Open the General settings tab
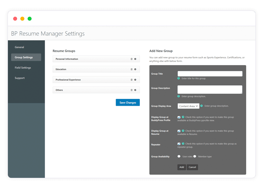 click(x=19, y=47)
